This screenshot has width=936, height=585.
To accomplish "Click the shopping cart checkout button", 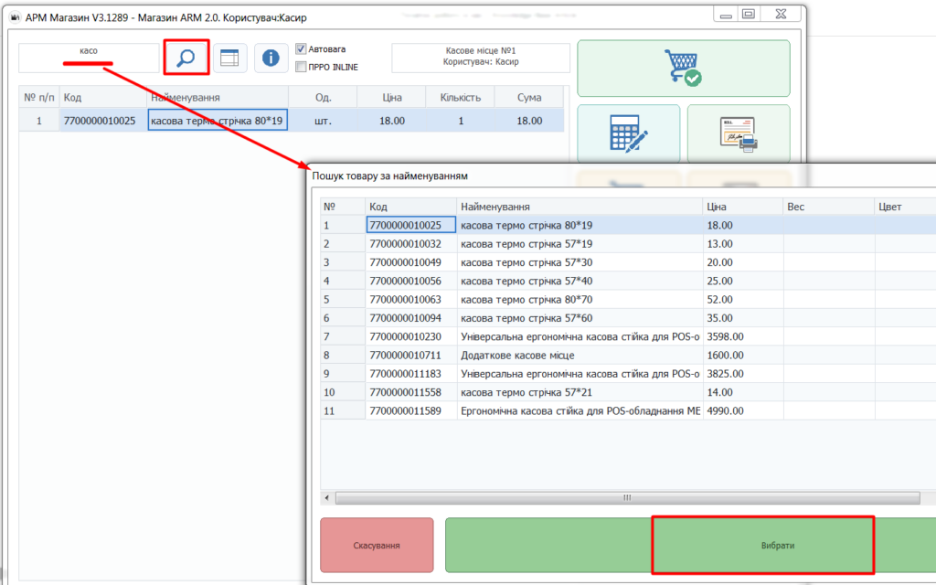I will (684, 68).
